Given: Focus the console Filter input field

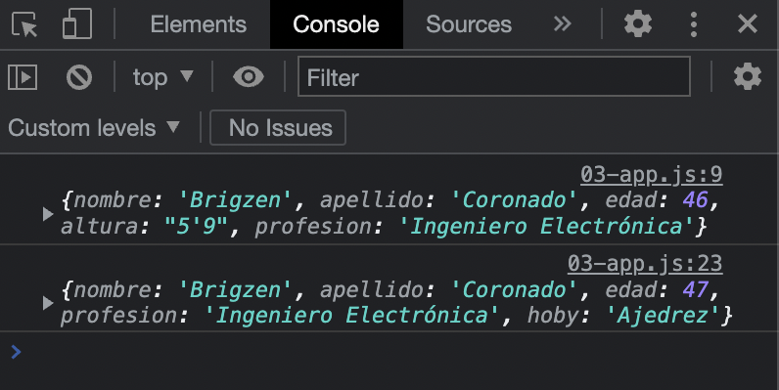Looking at the screenshot, I should pyautogui.click(x=494, y=76).
